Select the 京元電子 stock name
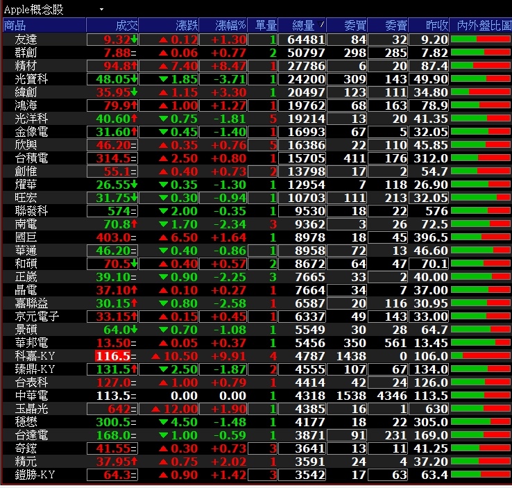Screen dimensions: 512x488 pos(37,317)
